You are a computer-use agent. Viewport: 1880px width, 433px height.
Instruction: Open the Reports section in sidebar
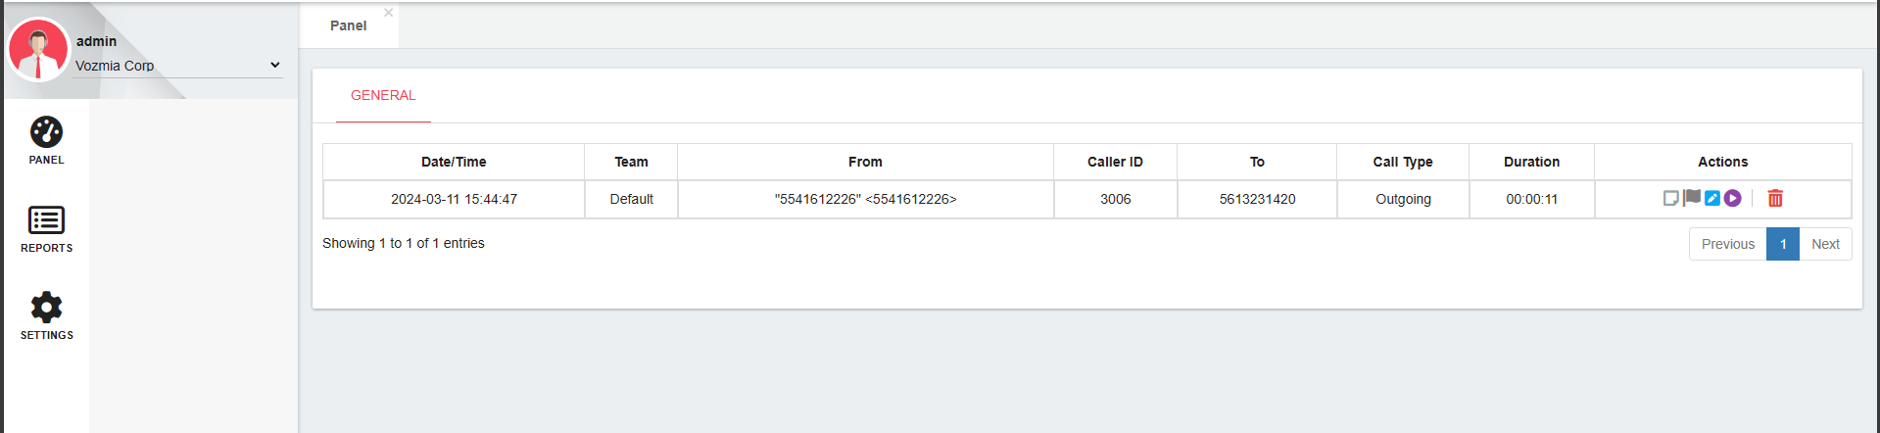[46, 221]
